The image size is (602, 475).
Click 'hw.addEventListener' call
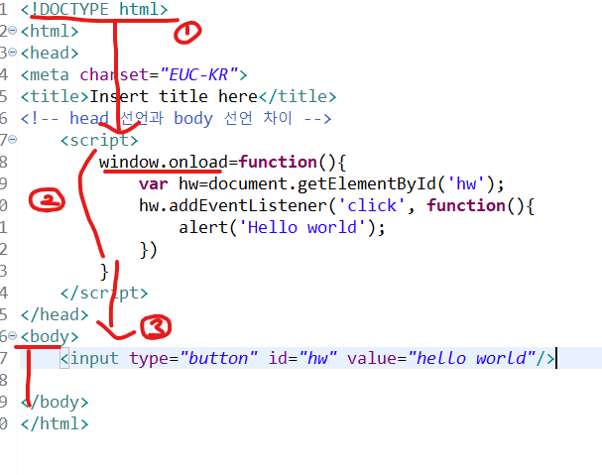[233, 206]
